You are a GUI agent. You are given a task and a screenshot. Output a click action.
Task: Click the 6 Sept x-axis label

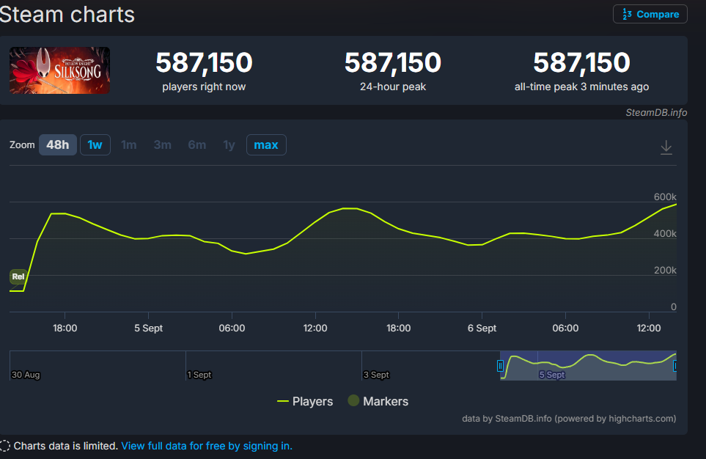point(482,328)
